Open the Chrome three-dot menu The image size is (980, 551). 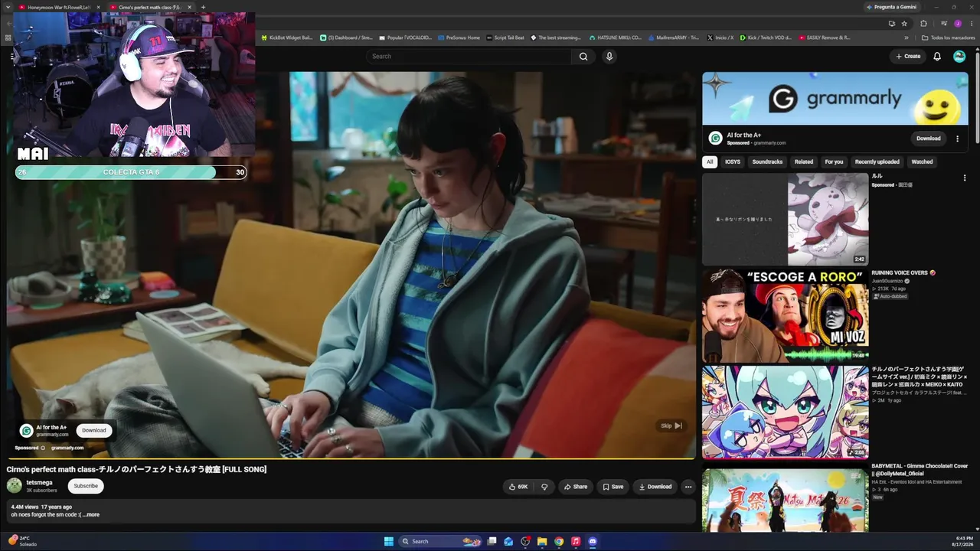(x=972, y=23)
